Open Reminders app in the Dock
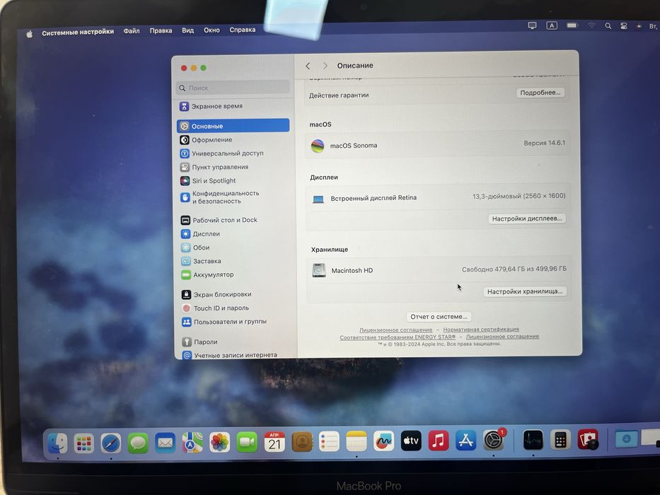Image resolution: width=660 pixels, height=495 pixels. click(x=329, y=441)
